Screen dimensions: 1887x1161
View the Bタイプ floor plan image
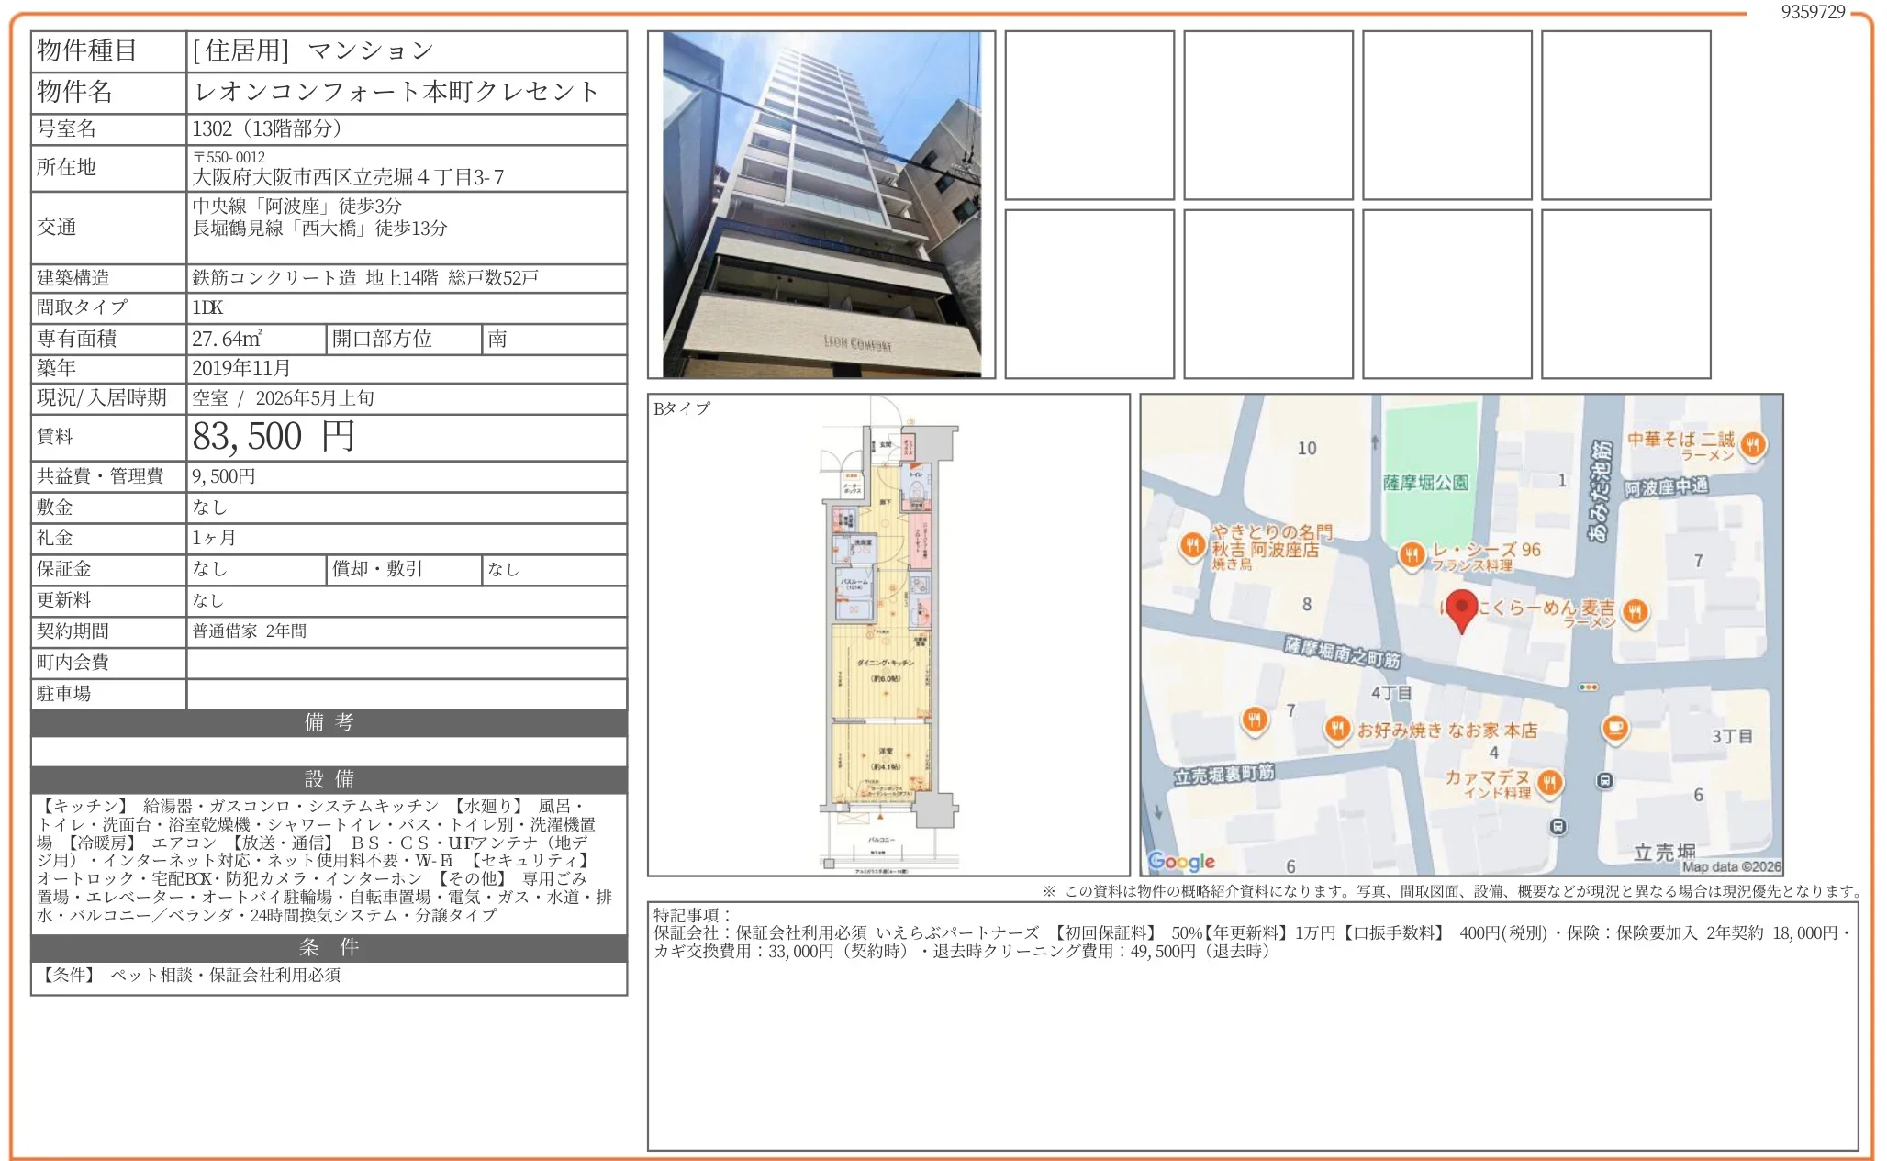888,642
